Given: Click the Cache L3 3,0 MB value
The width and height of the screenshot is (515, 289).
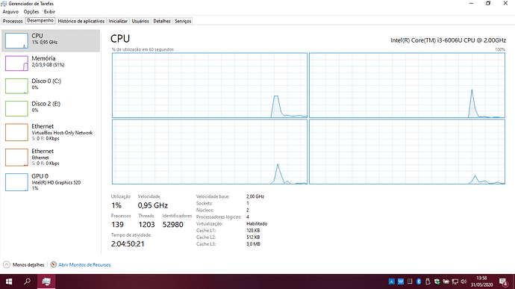Looking at the screenshot, I should point(253,244).
